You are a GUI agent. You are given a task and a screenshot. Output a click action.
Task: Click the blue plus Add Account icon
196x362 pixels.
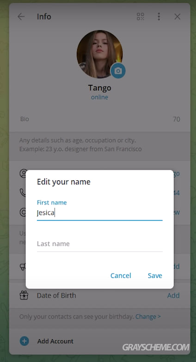tap(24, 341)
